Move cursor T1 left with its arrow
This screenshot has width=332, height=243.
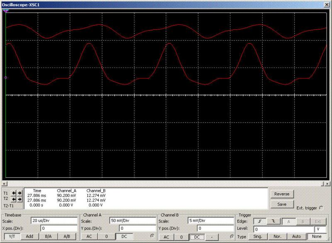click(14, 193)
